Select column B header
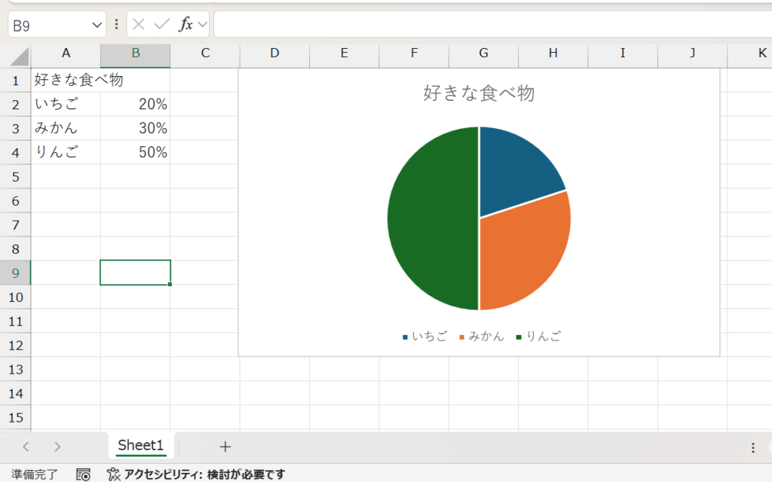 tap(135, 53)
